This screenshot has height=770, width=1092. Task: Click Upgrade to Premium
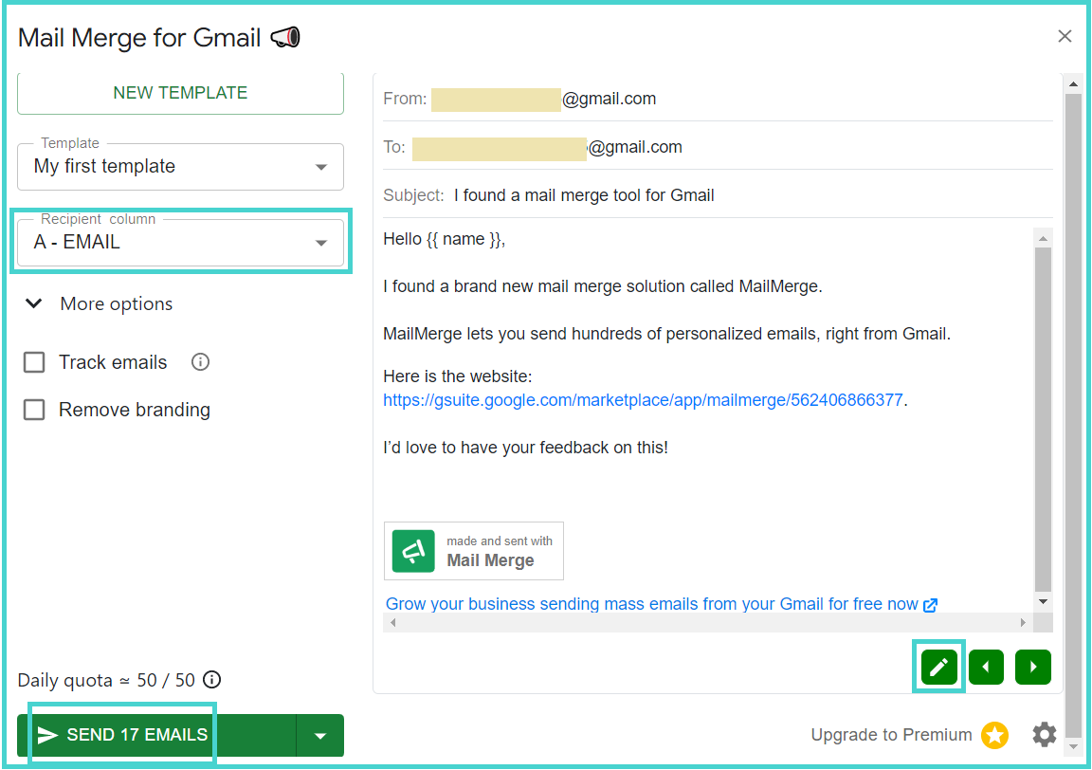pyautogui.click(x=891, y=735)
